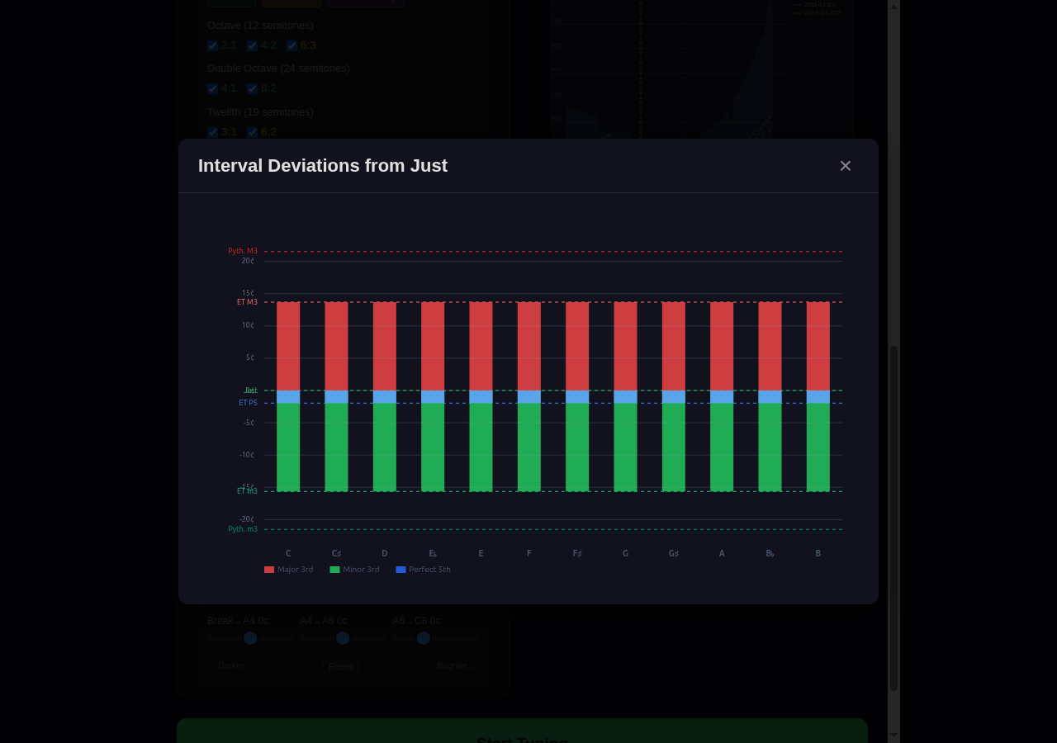
Task: Click the red Major 3rd legend swatch
Action: coord(268,569)
